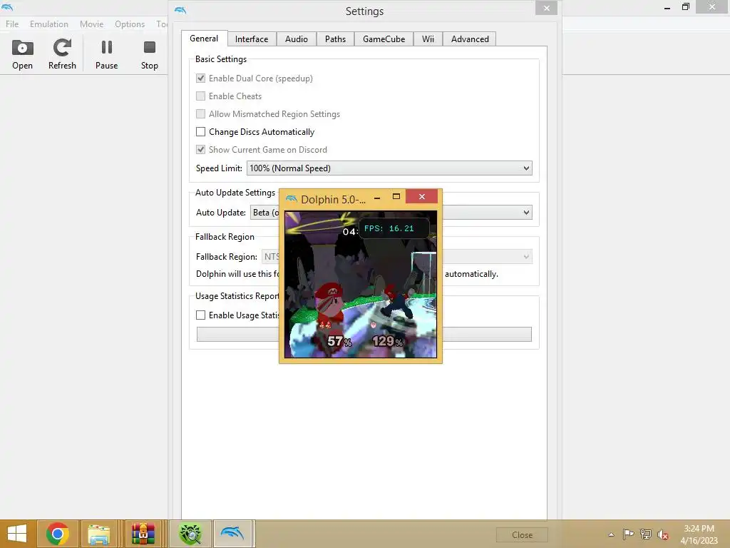Click the Dolphin logo in Settings title bar
Screen dimensions: 730x548
180,10
